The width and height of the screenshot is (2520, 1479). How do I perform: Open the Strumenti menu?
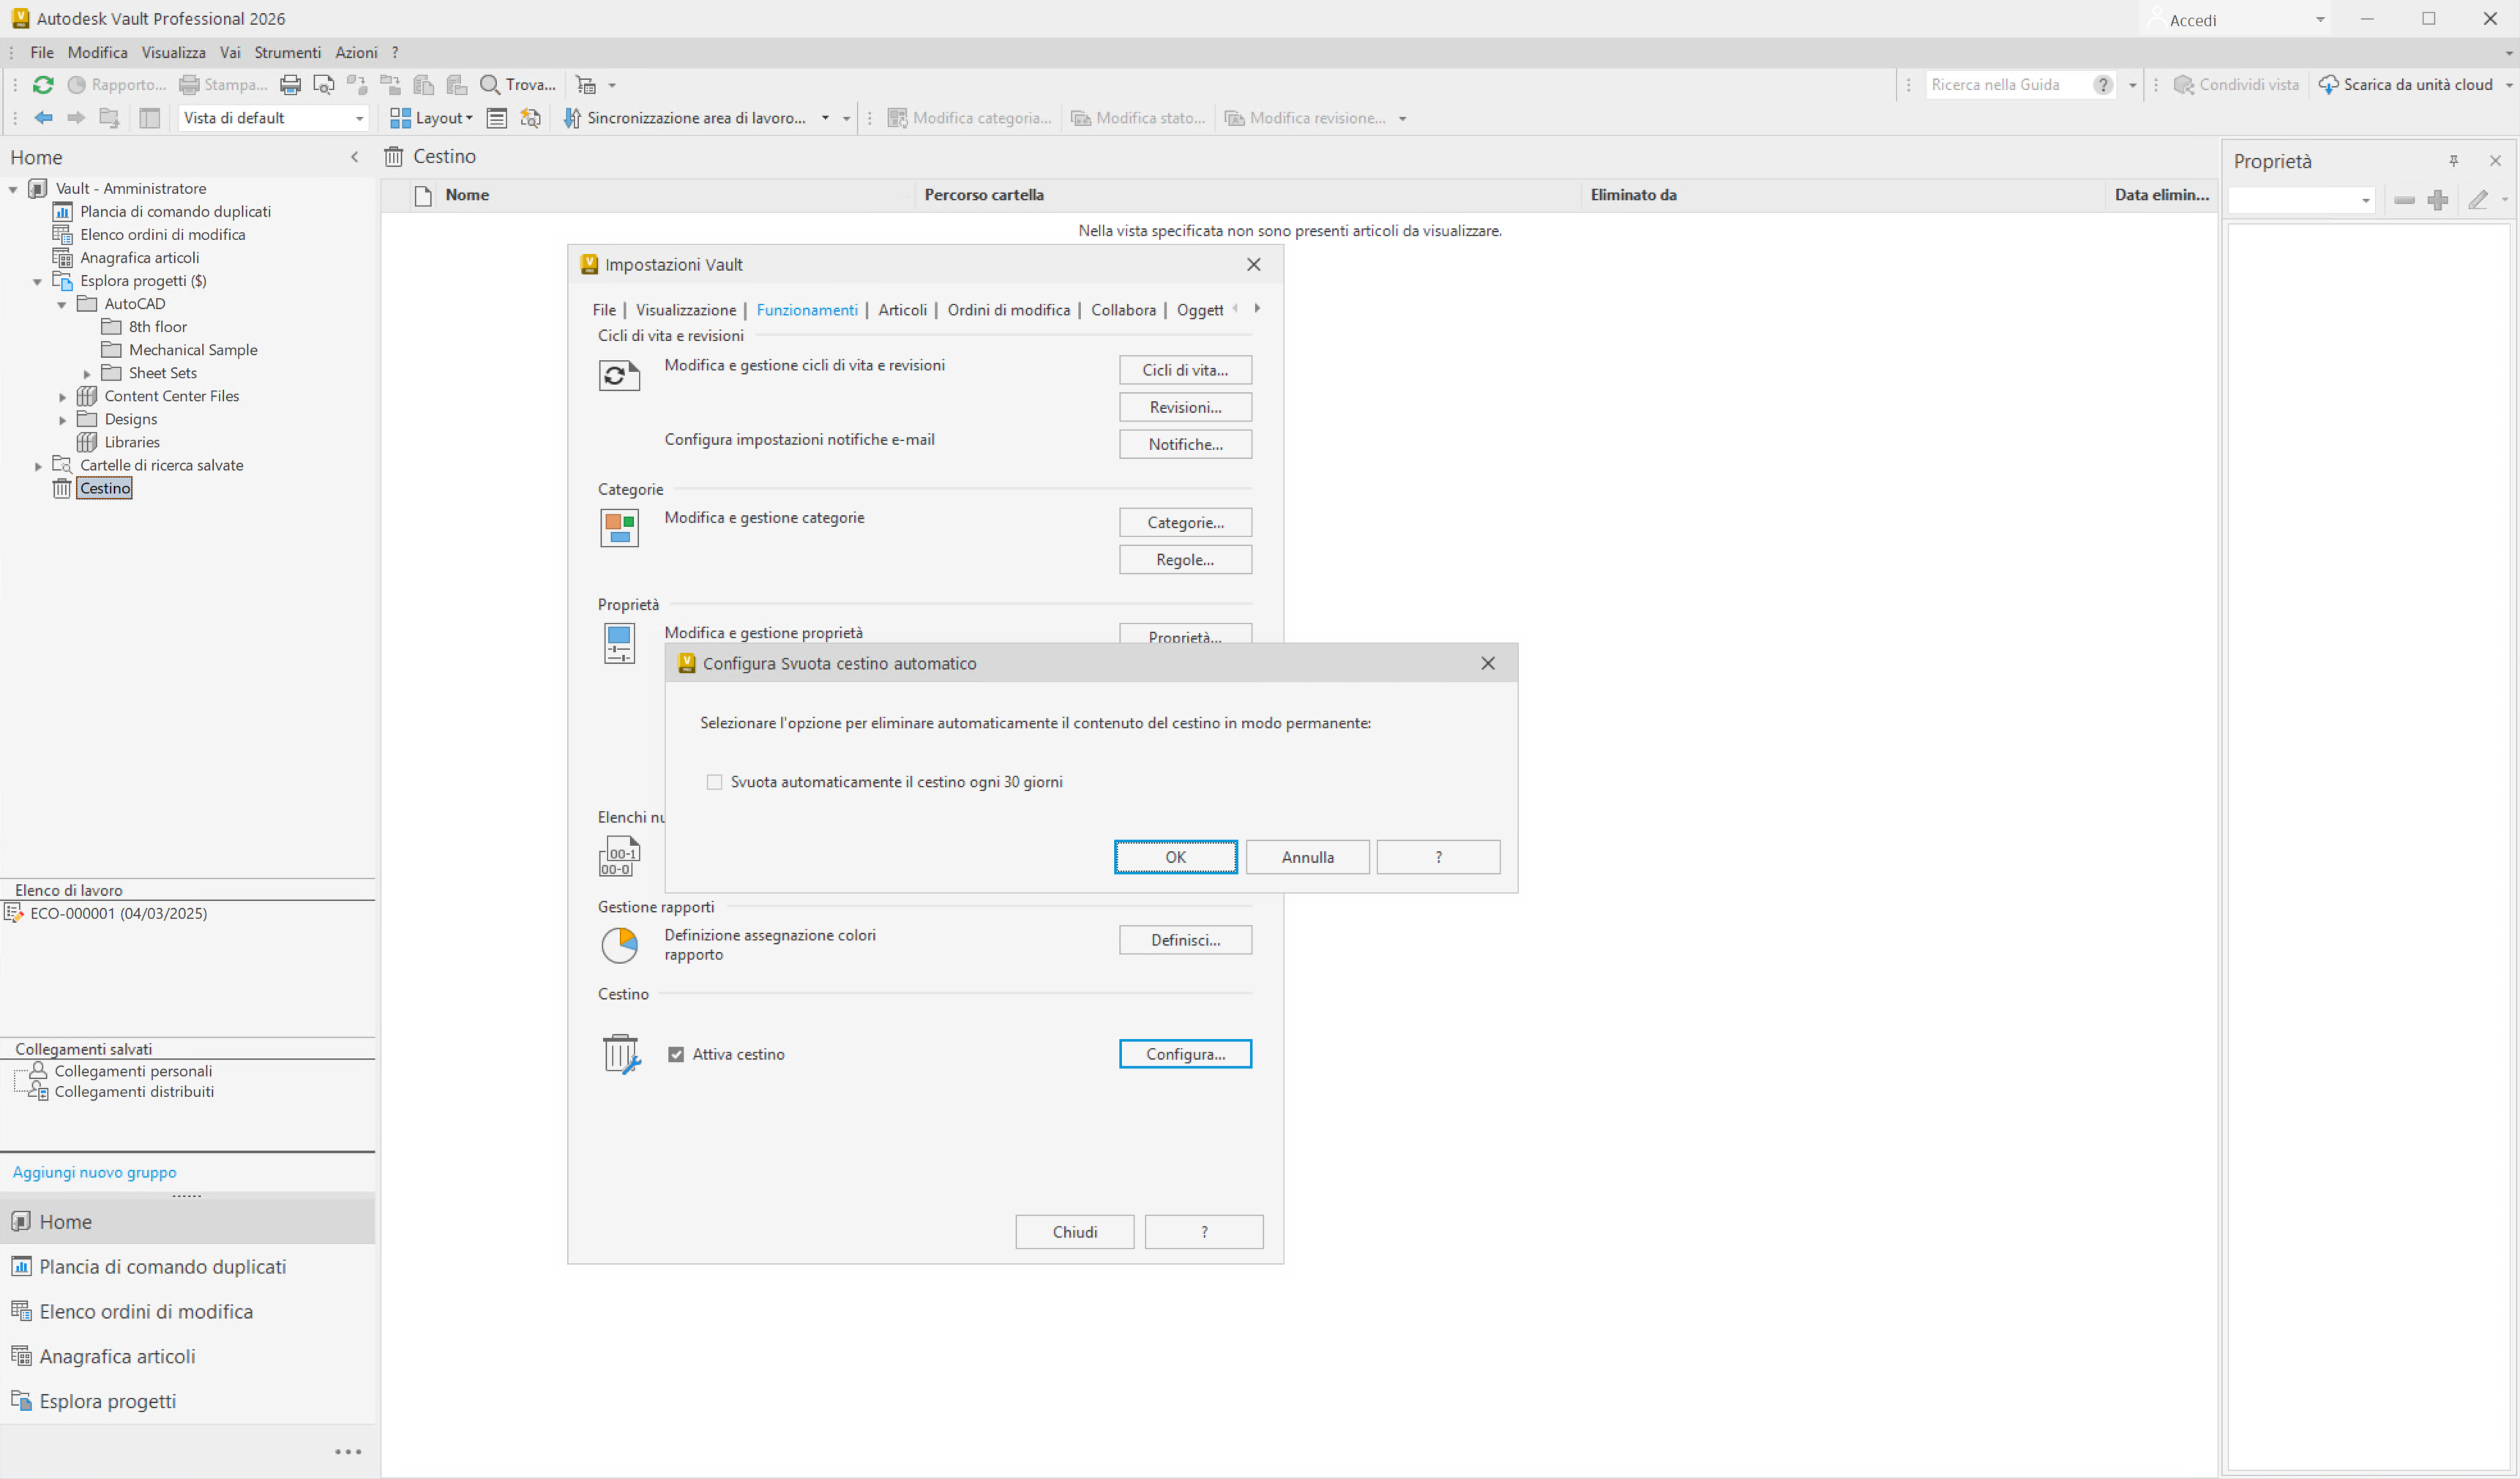click(287, 52)
